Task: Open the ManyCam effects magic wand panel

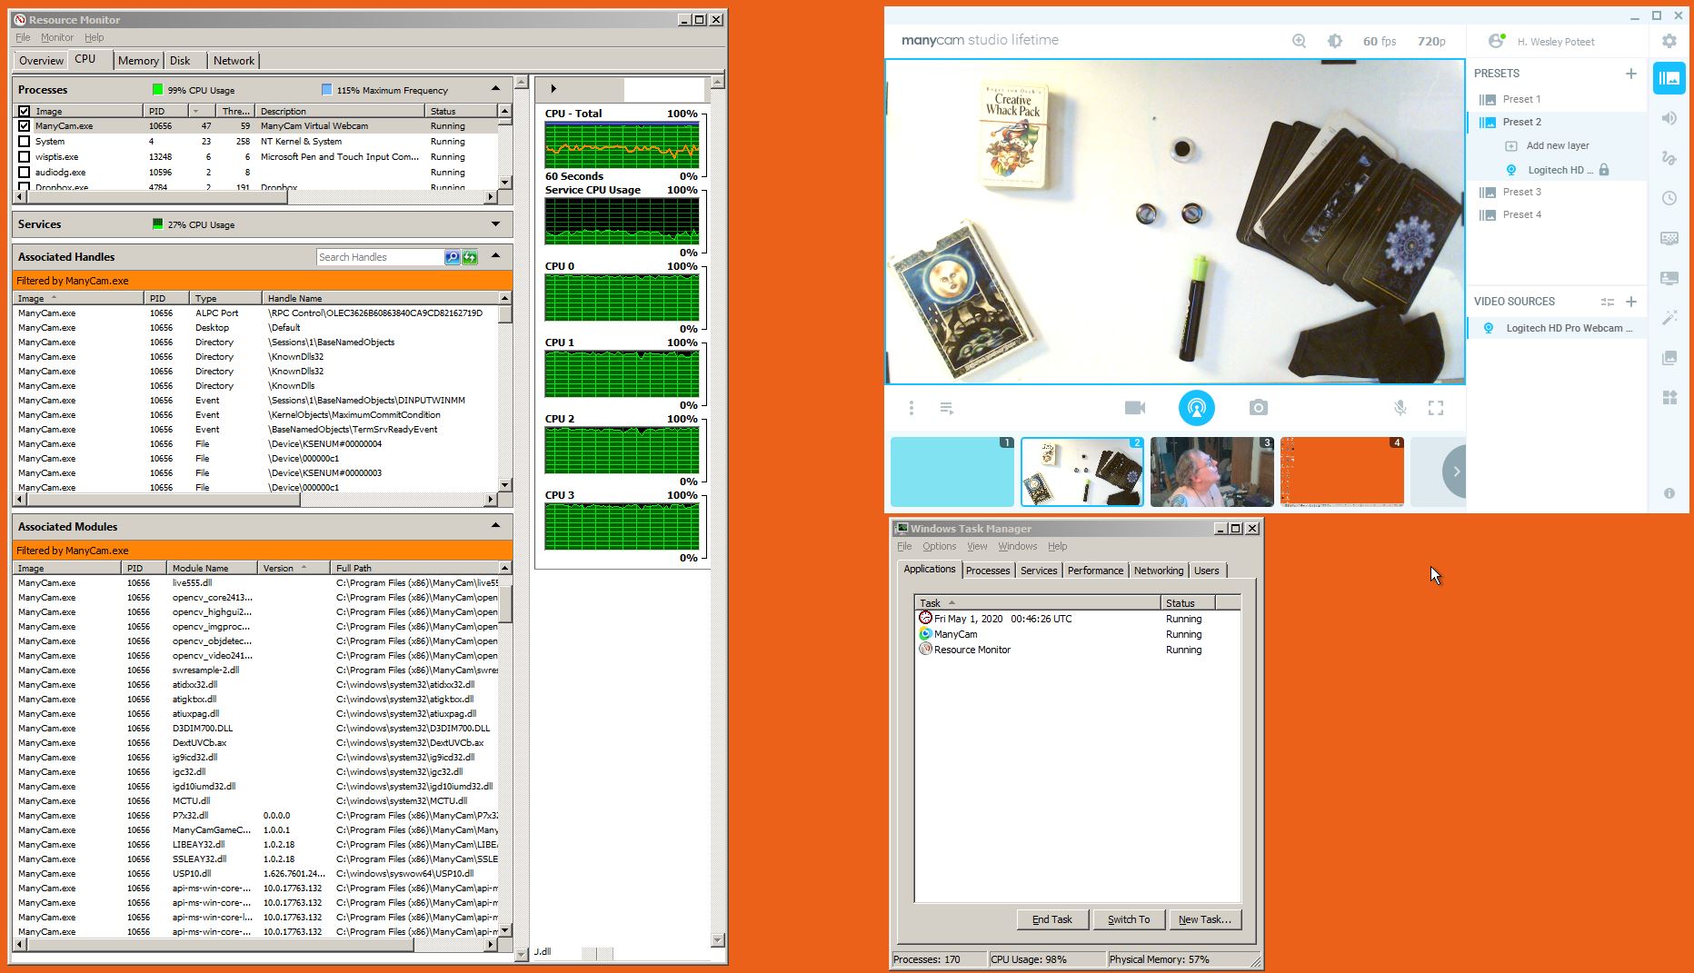Action: [x=1669, y=318]
